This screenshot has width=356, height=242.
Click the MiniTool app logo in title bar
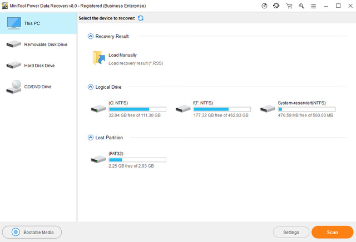click(x=4, y=6)
